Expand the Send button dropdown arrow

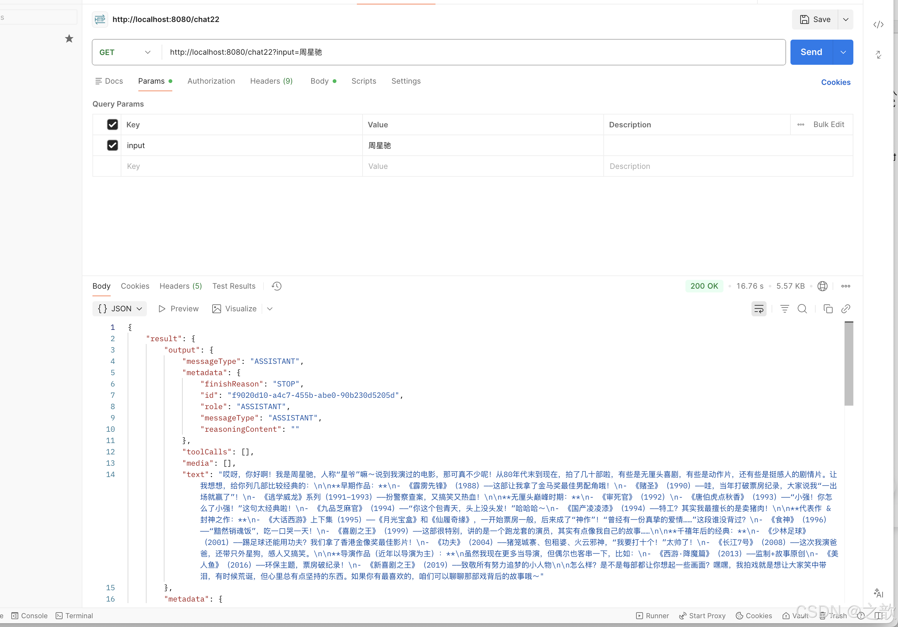(843, 53)
